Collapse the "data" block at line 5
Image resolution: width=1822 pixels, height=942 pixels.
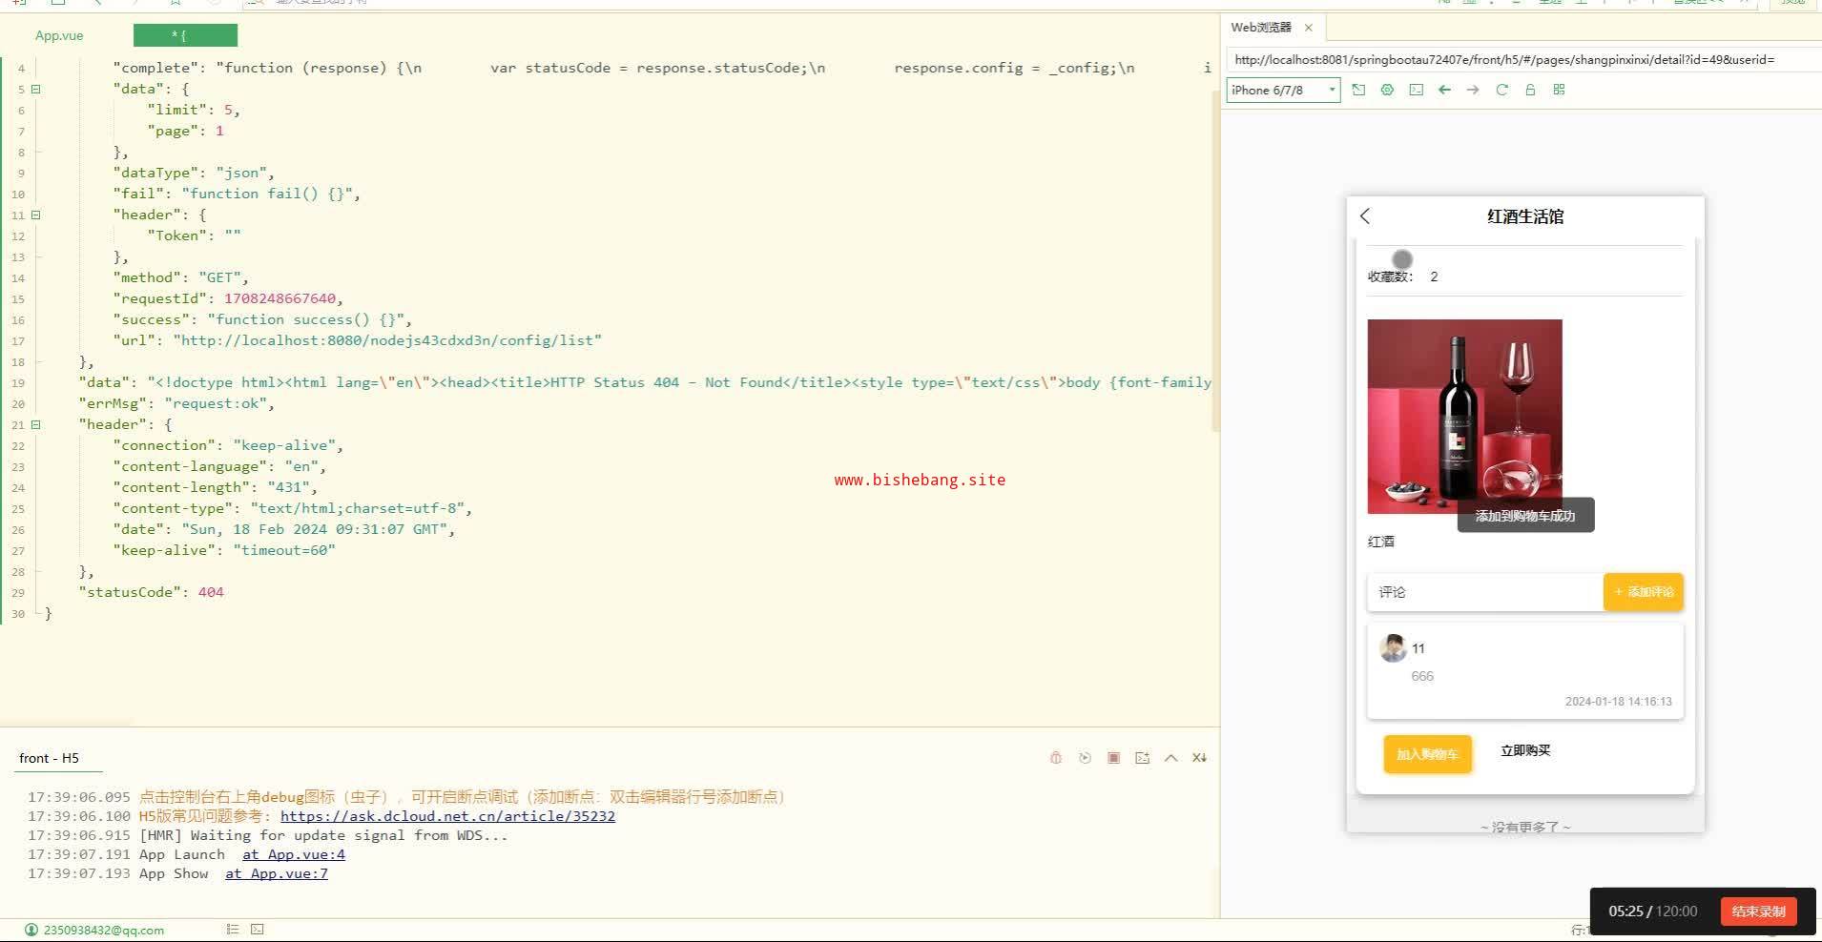(x=36, y=89)
